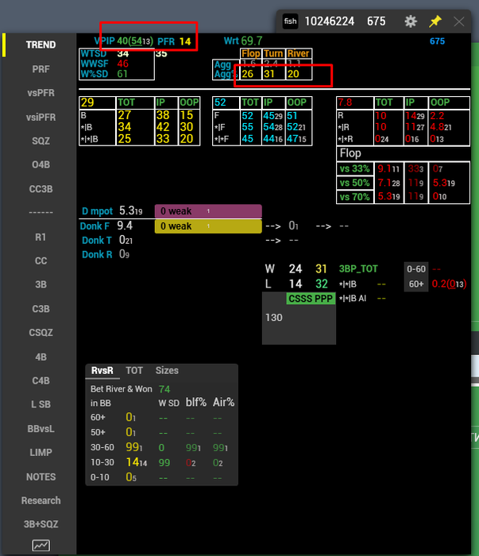
Task: Click the VPIP stat value
Action: 135,41
